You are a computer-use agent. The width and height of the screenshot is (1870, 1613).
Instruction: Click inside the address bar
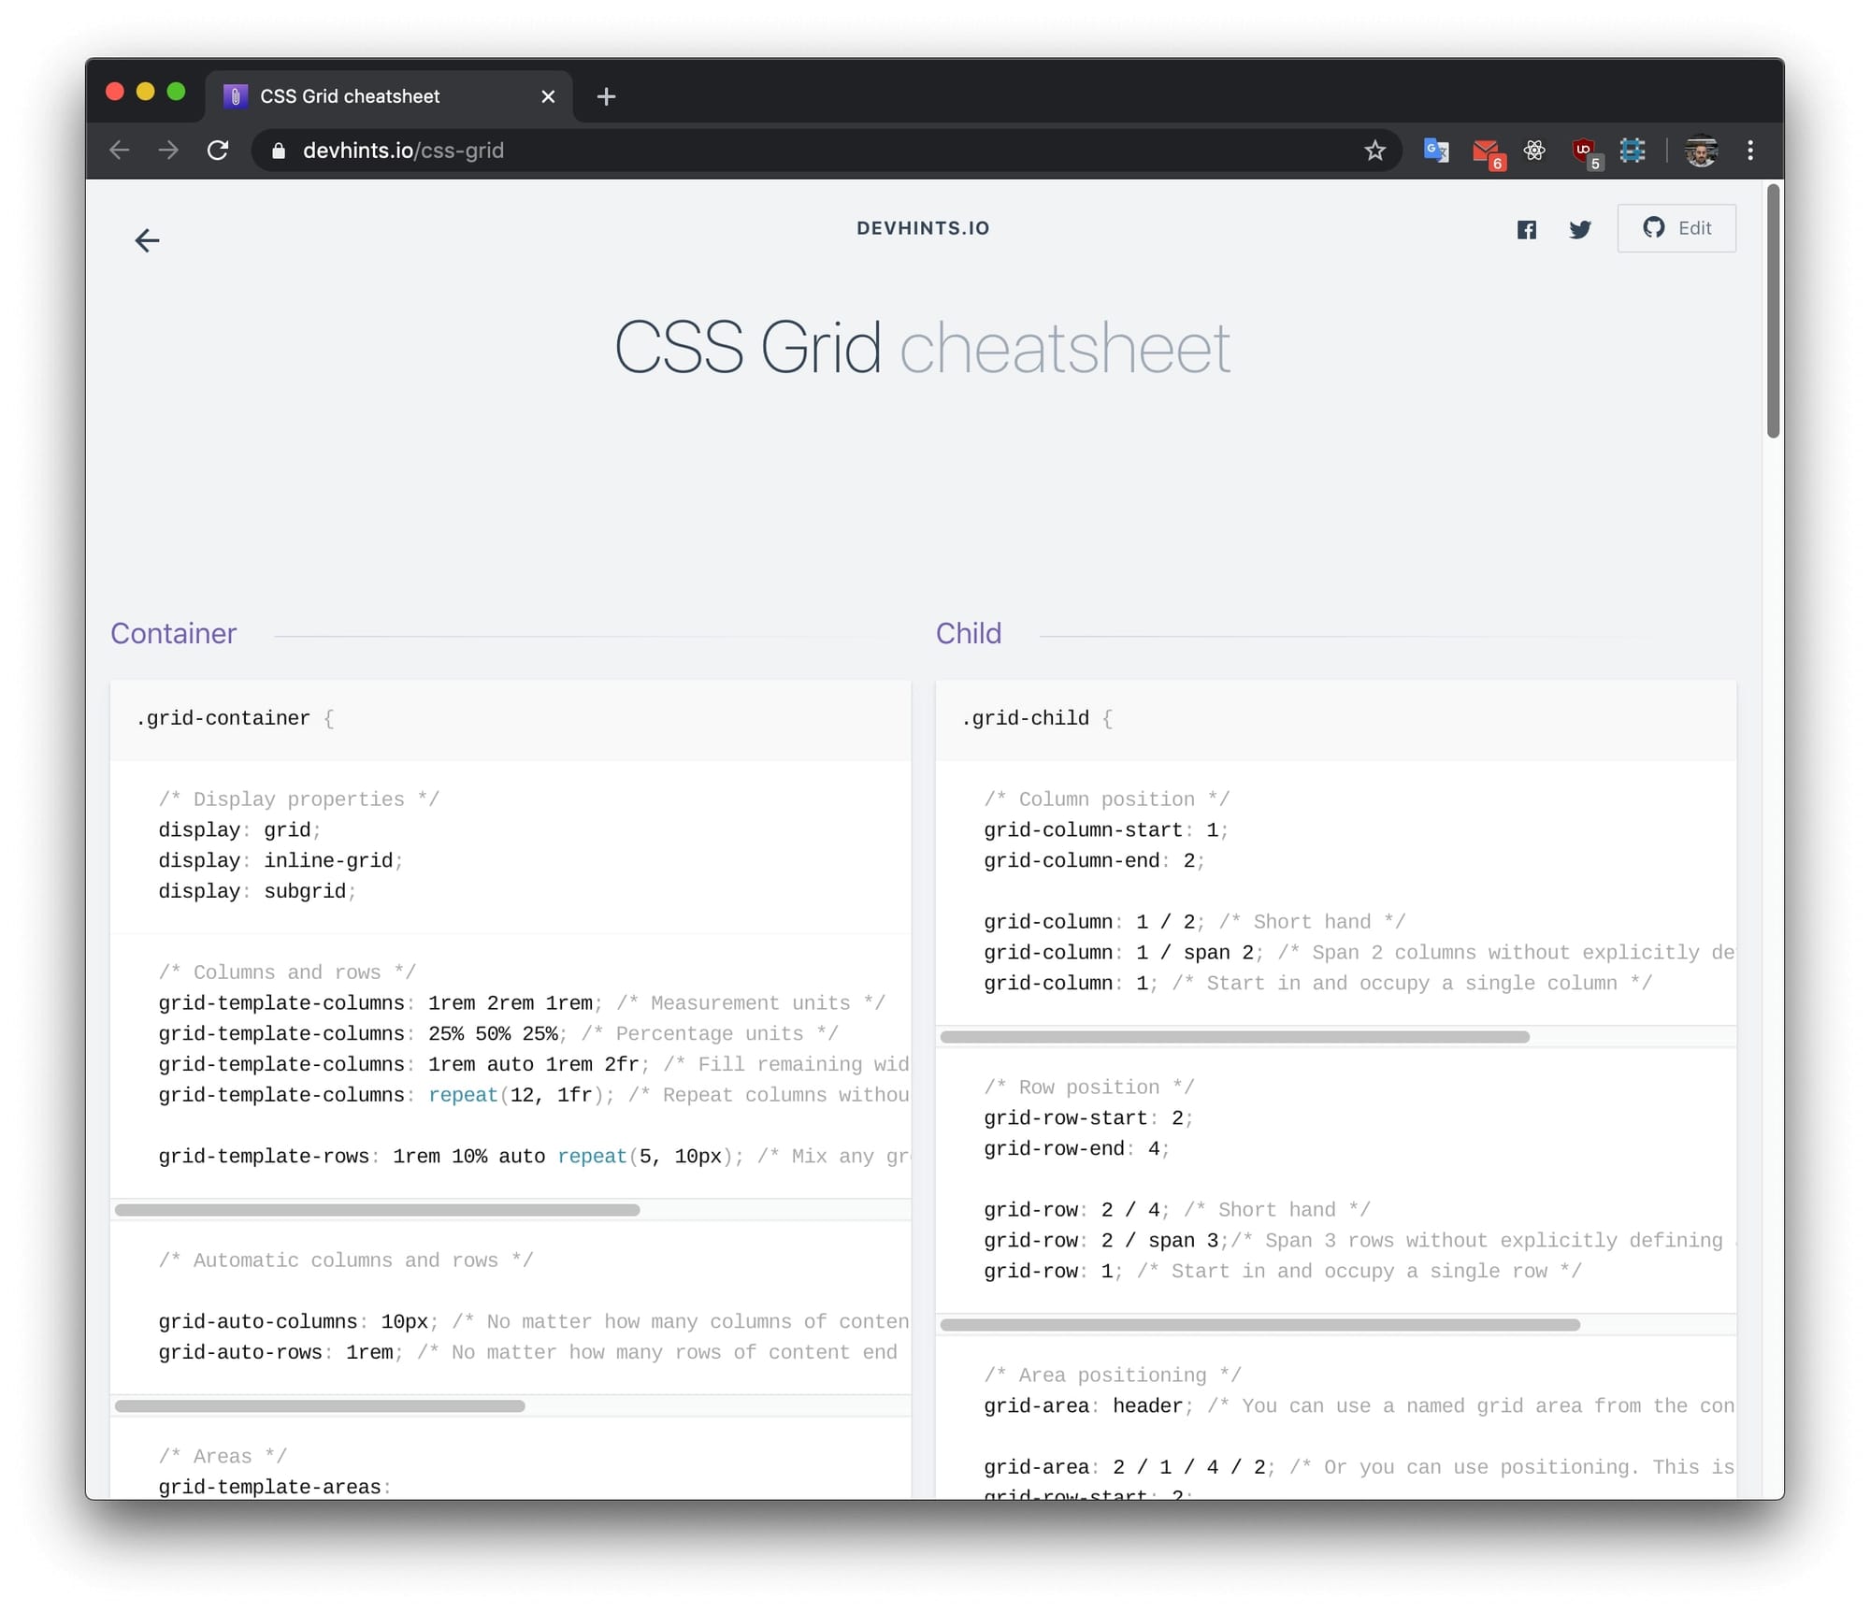coord(654,151)
